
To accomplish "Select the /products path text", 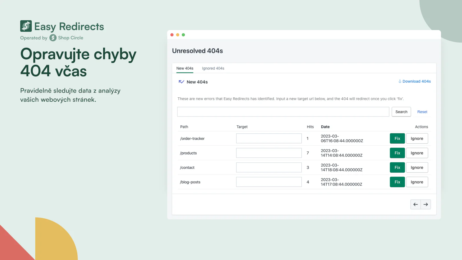I will (188, 153).
